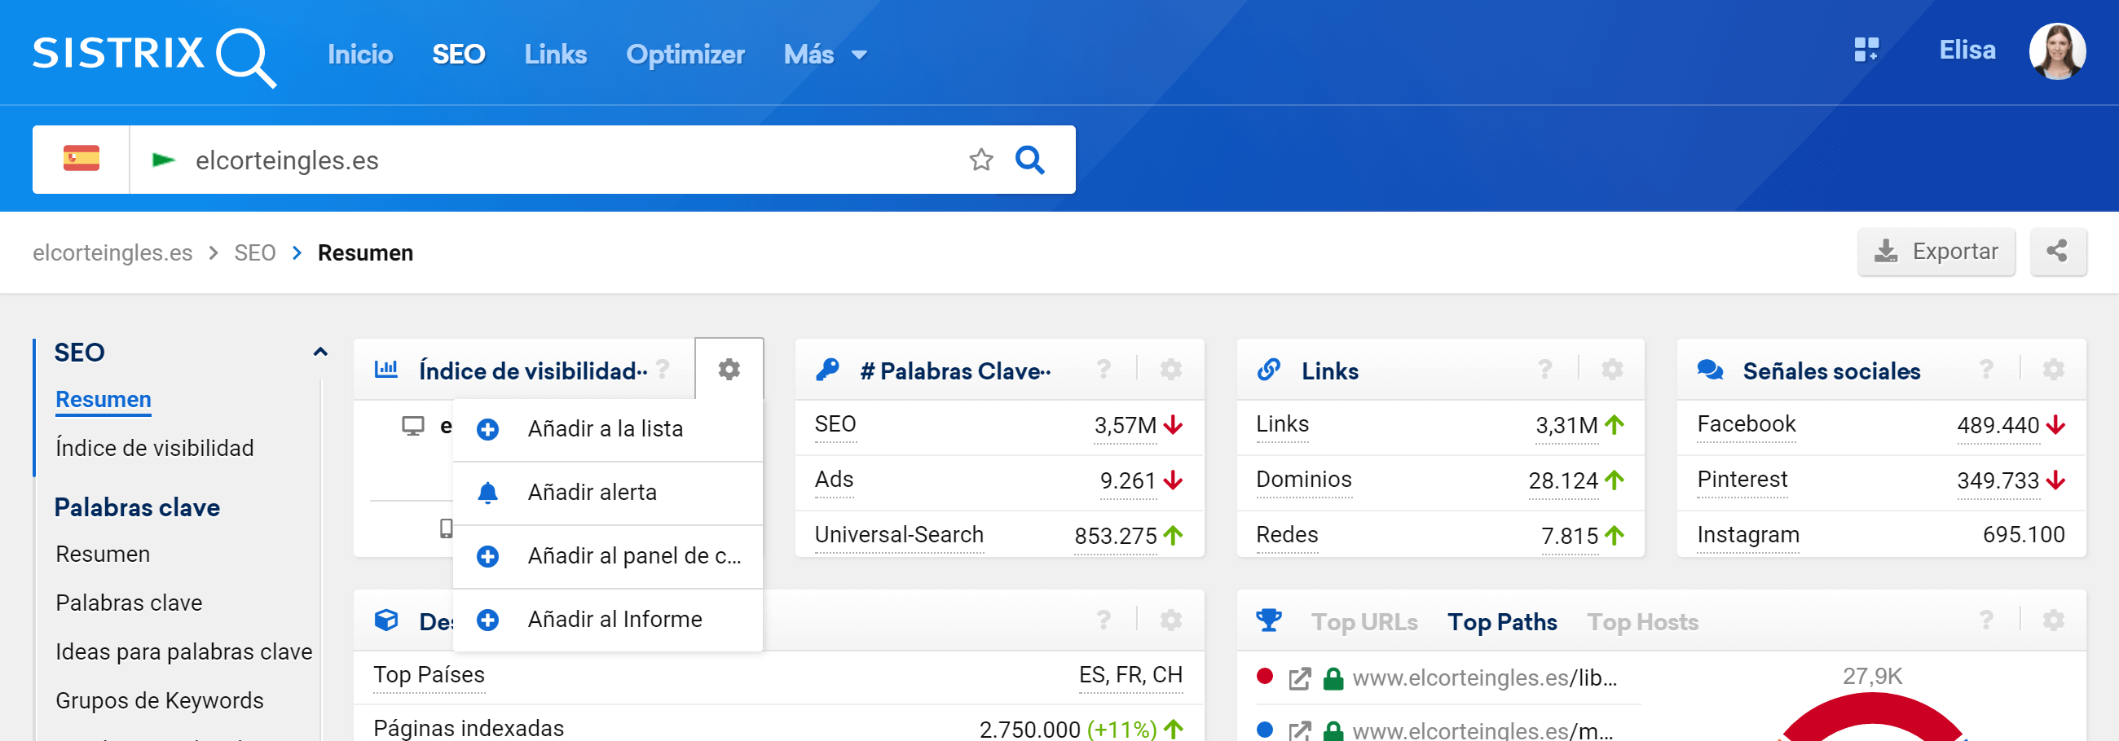
Task: Click the red dot next to first URL
Action: point(1264,676)
